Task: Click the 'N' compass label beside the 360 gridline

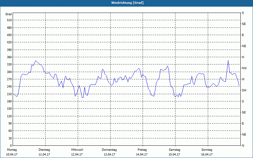Action: (243, 57)
